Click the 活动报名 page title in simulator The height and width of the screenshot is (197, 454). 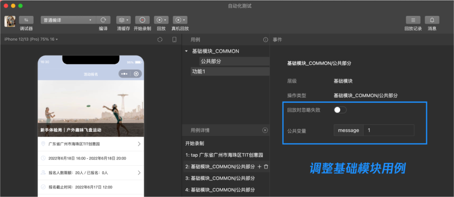91,74
